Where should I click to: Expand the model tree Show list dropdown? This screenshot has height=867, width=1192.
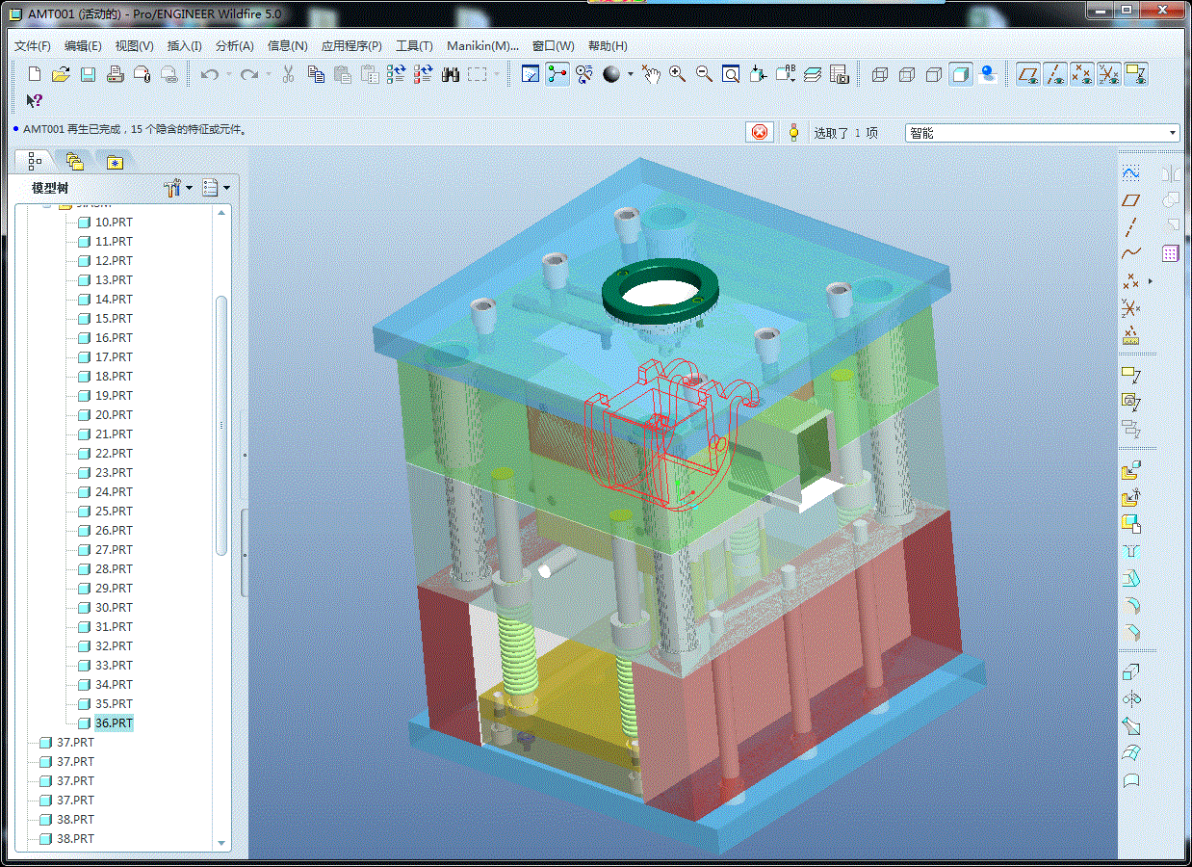point(216,188)
